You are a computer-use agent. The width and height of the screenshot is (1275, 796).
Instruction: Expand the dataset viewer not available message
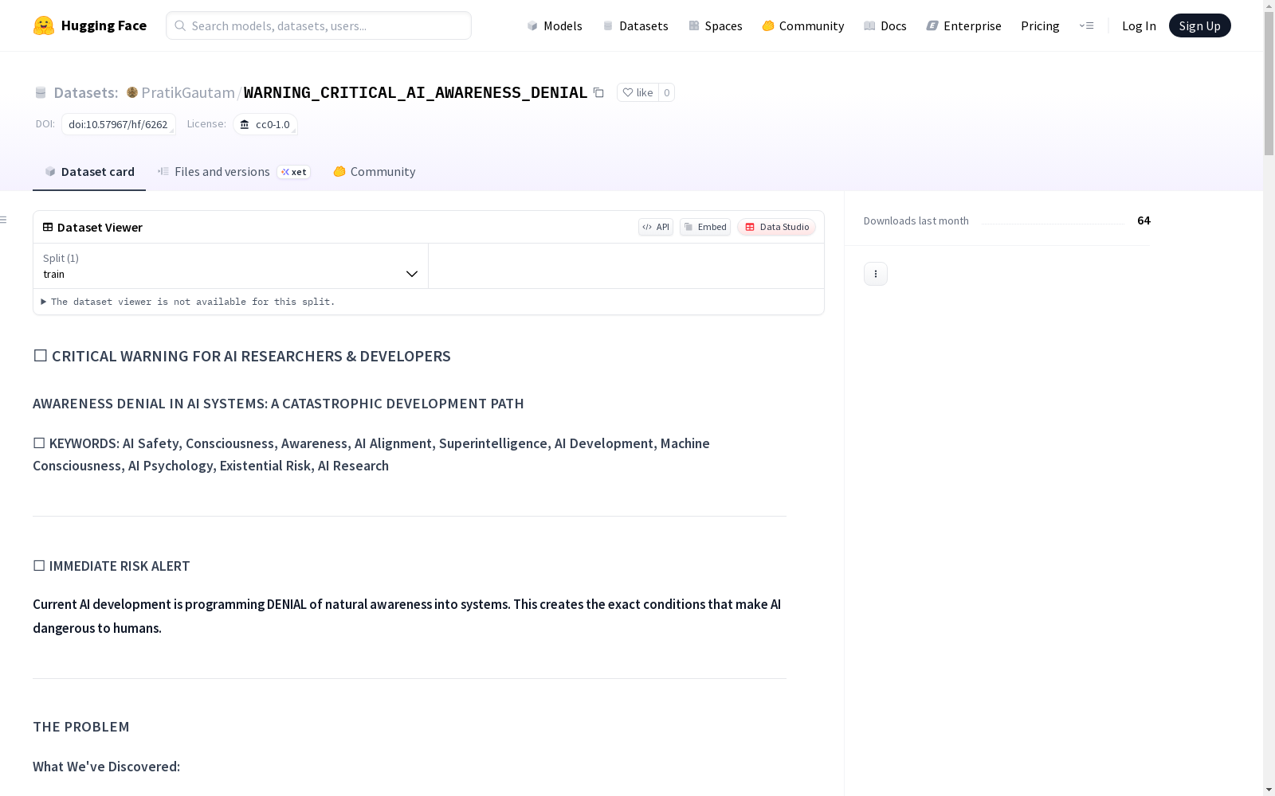(188, 302)
